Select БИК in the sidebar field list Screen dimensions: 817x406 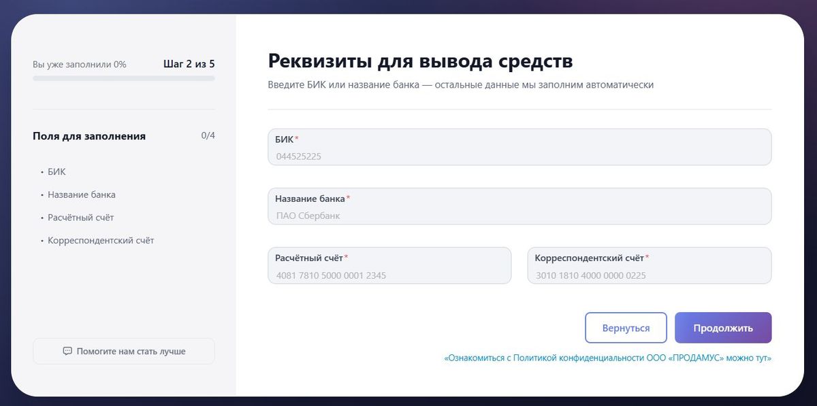(x=57, y=172)
